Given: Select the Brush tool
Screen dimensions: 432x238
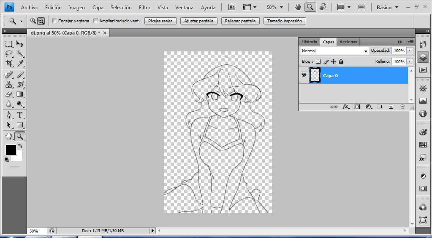Looking at the screenshot, I should click(19, 75).
